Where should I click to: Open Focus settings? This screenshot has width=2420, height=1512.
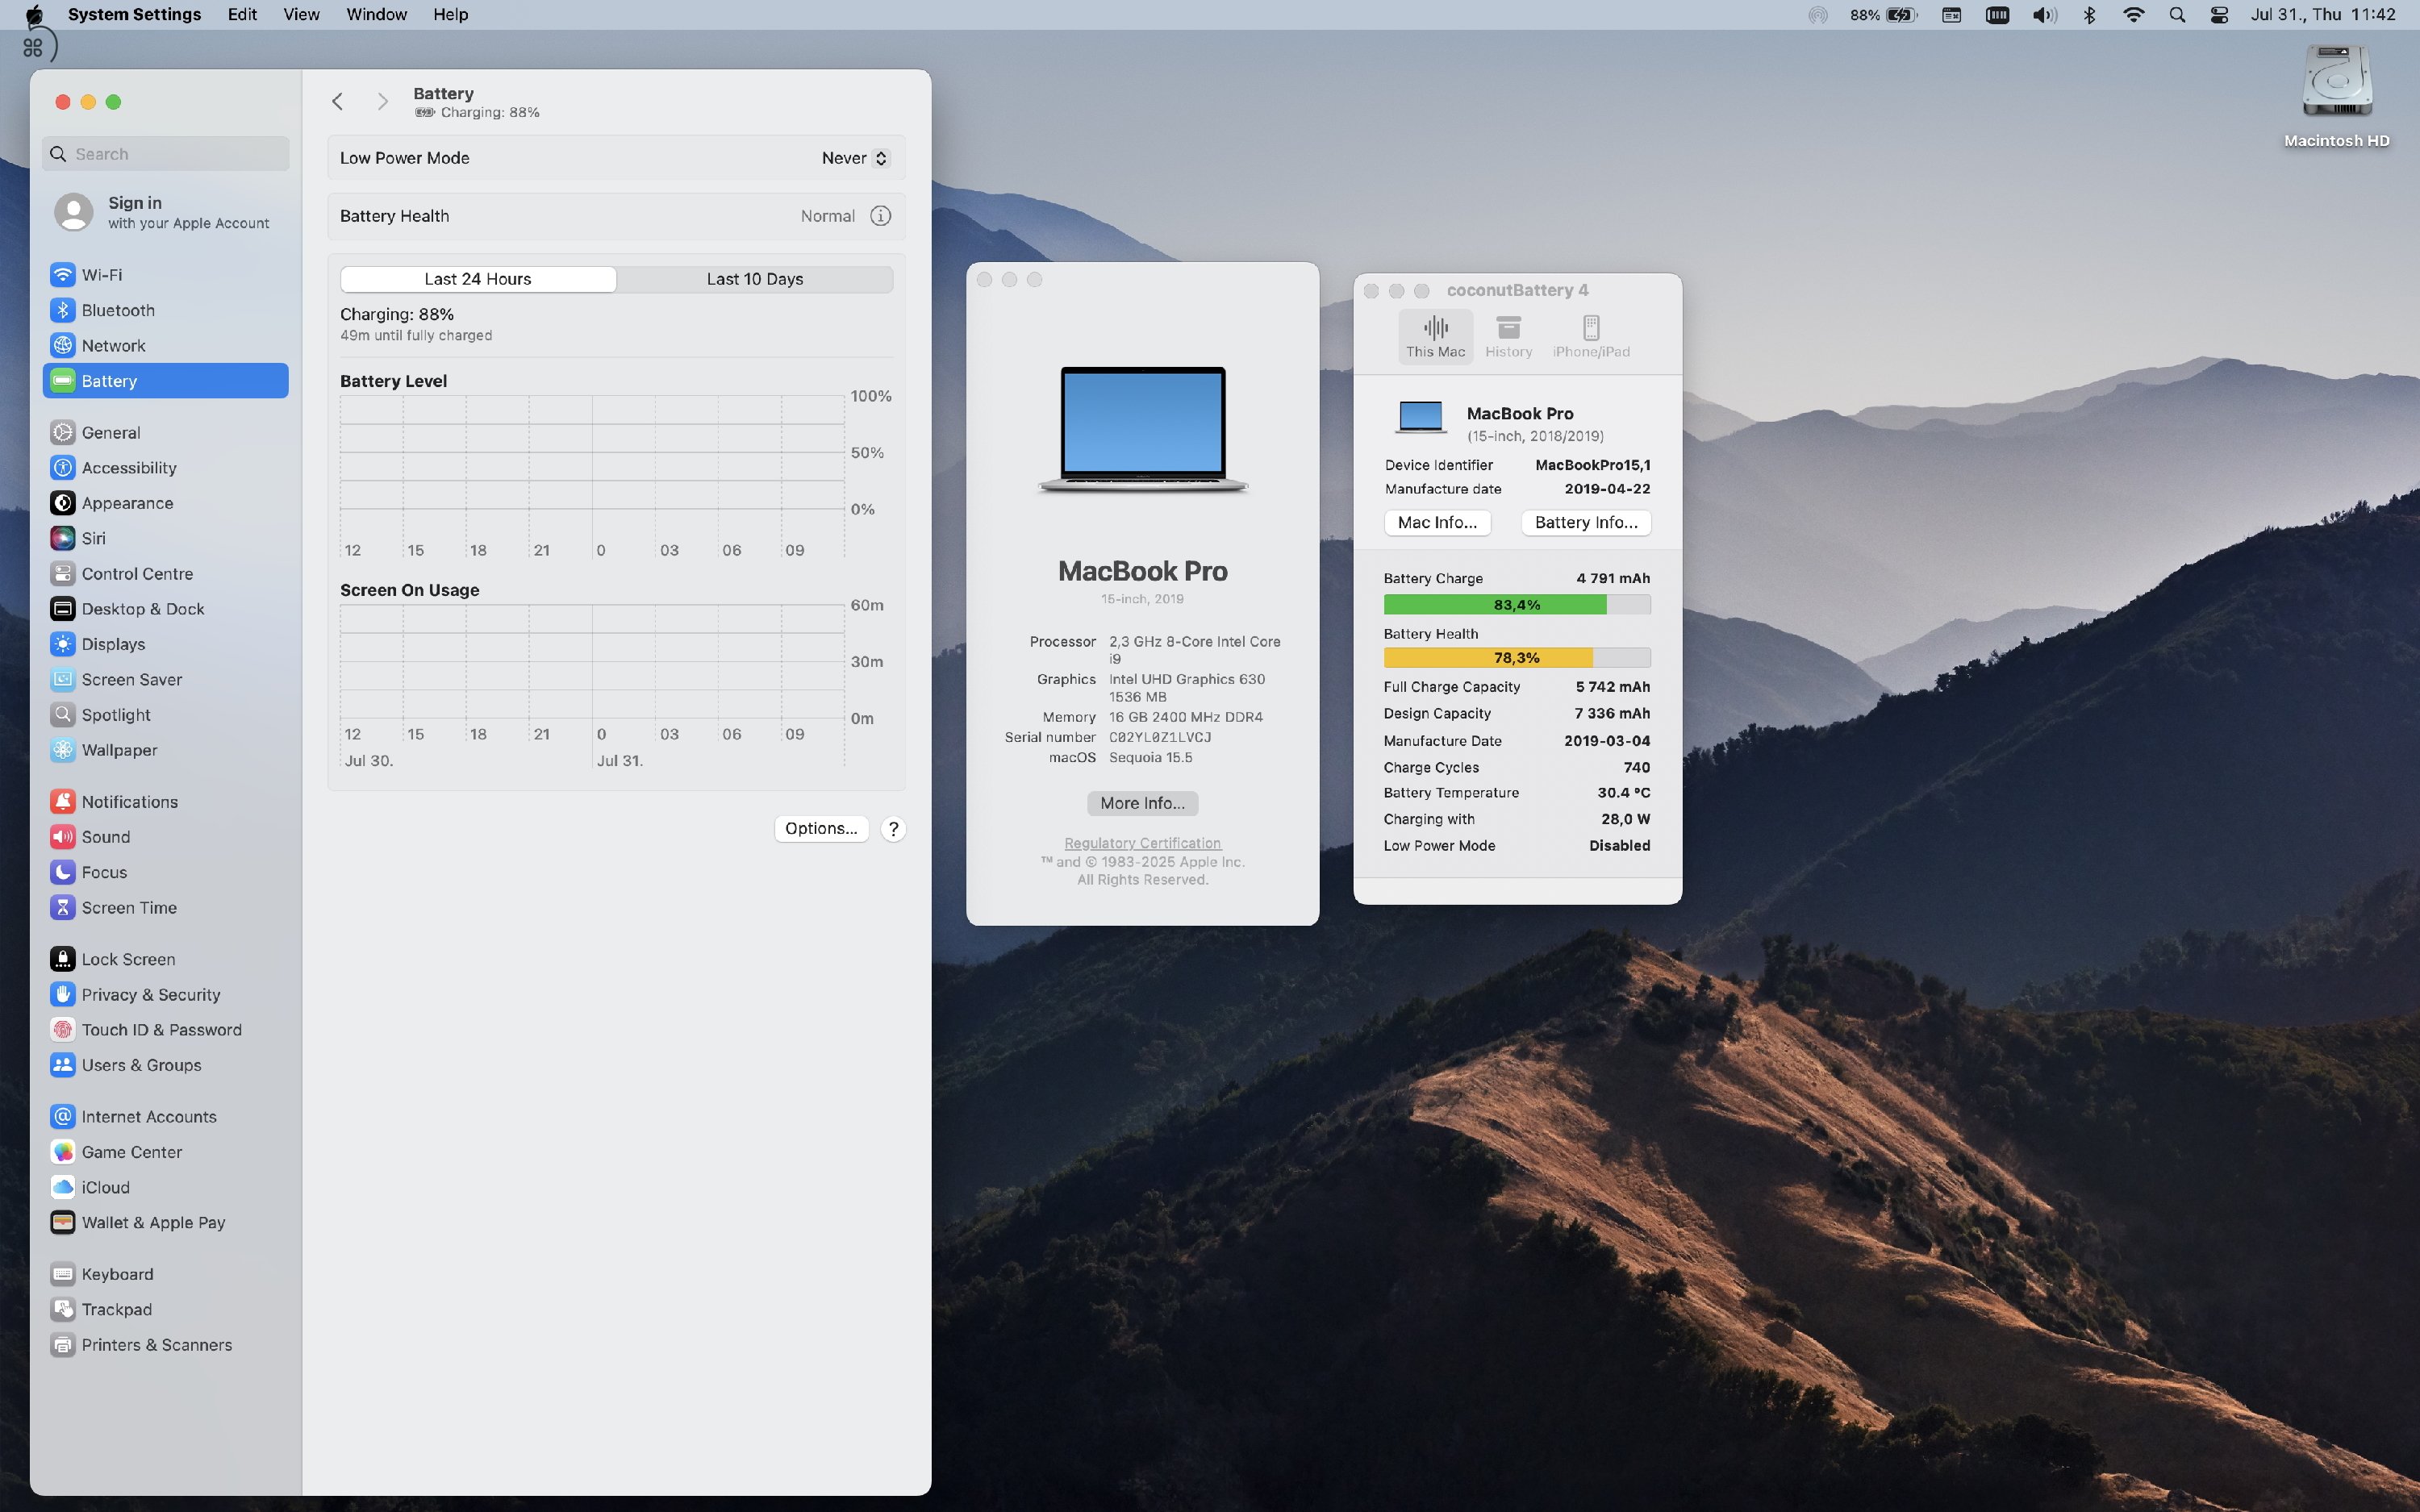pos(165,872)
